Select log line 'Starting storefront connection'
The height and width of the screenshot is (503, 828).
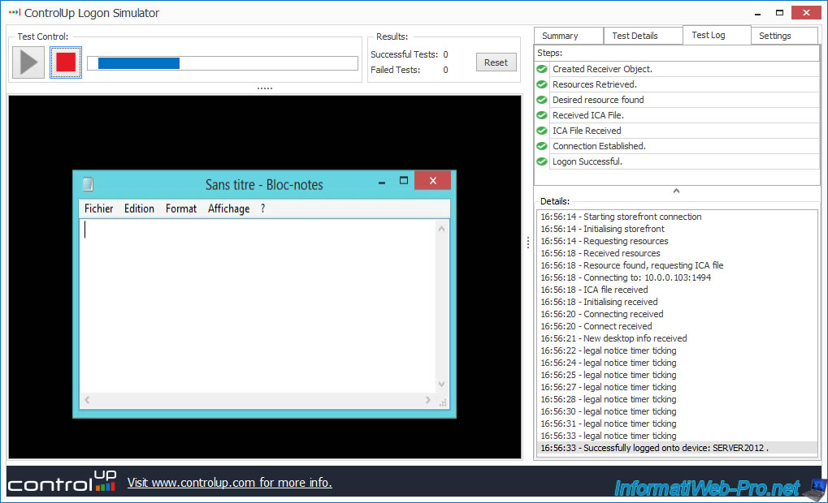click(x=678, y=217)
